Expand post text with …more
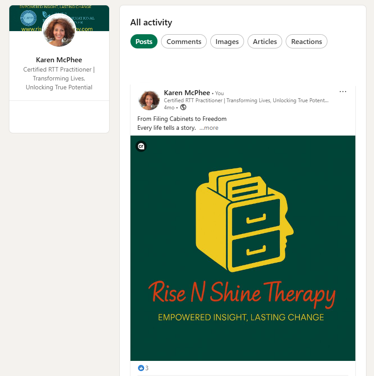Image resolution: width=374 pixels, height=376 pixels. pos(209,128)
